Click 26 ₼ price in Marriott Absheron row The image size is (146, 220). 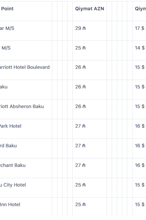coord(80,106)
